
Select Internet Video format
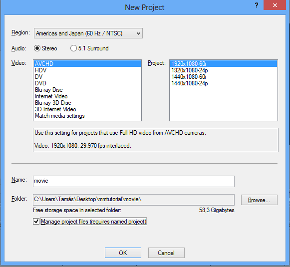click(87, 96)
